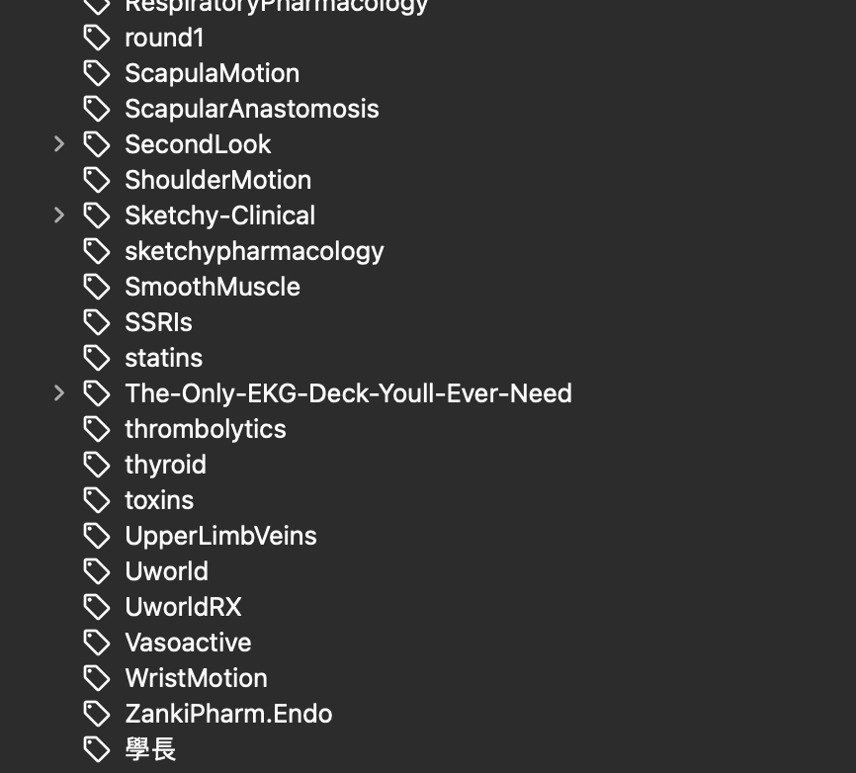Select the SmoothMuscle tag

(212, 287)
